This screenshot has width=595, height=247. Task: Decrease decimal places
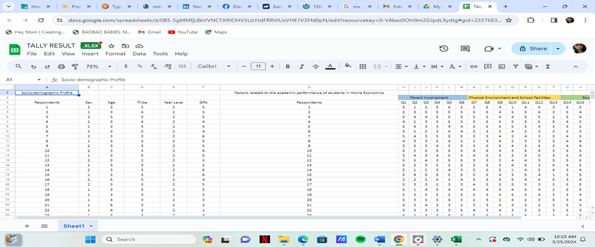[153, 66]
